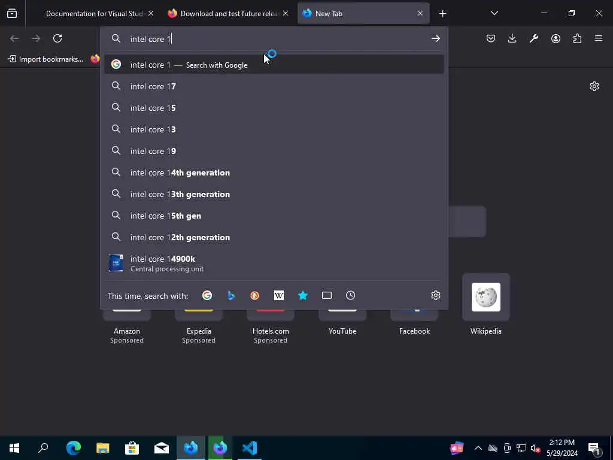Image resolution: width=613 pixels, height=460 pixels.
Task: Select the New Tab tab
Action: 363,14
